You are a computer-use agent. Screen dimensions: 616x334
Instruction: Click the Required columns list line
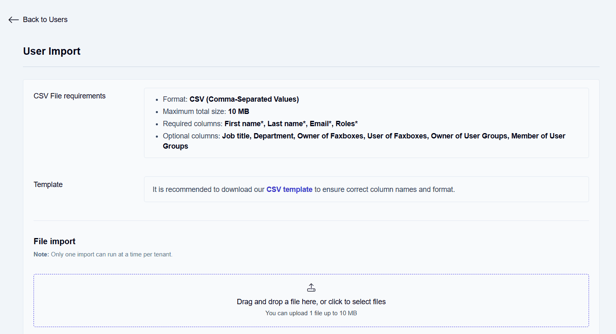pos(260,124)
